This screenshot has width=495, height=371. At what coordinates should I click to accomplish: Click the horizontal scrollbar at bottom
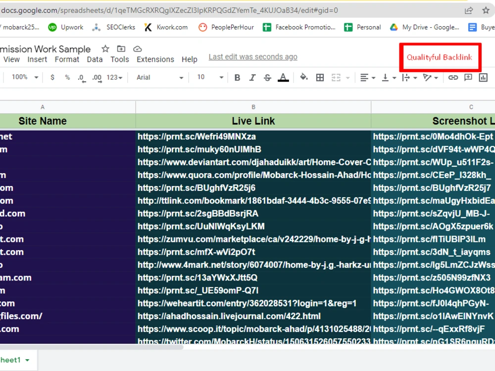pyautogui.click(x=92, y=347)
